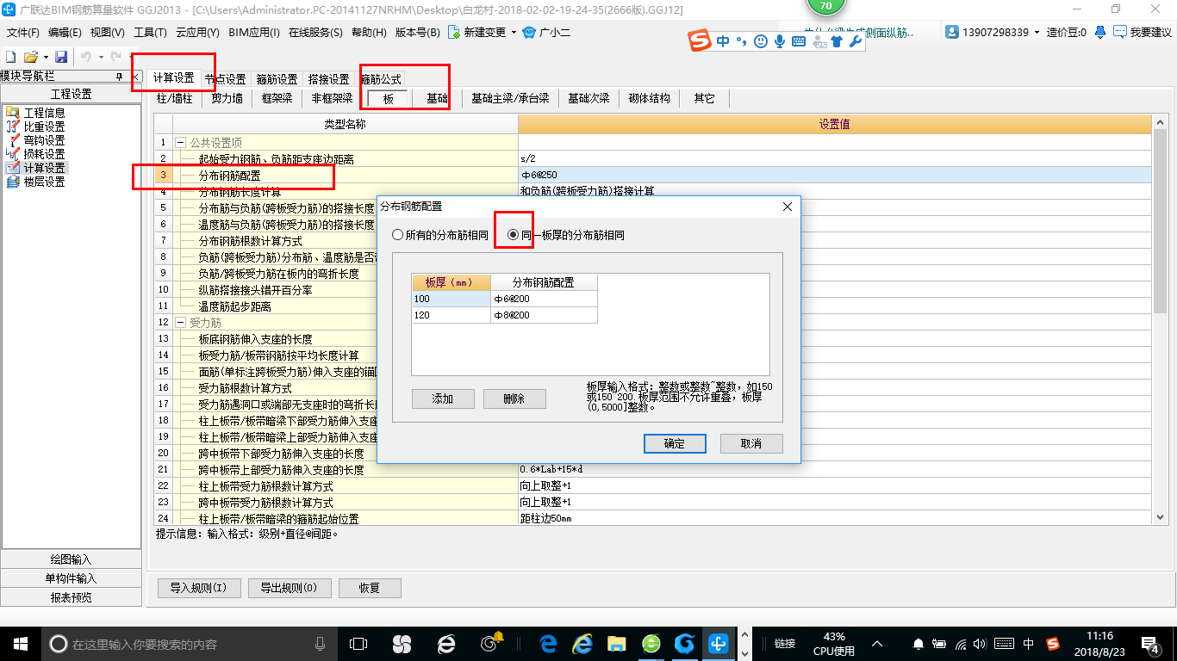Viewport: 1177px width, 661px height.
Task: Click the 板厚 100 table cell
Action: [451, 299]
